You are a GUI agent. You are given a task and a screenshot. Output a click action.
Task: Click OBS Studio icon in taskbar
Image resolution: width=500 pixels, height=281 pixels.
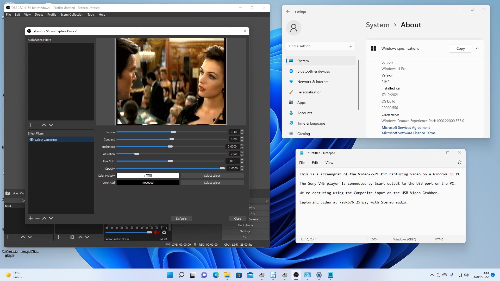coord(296,275)
